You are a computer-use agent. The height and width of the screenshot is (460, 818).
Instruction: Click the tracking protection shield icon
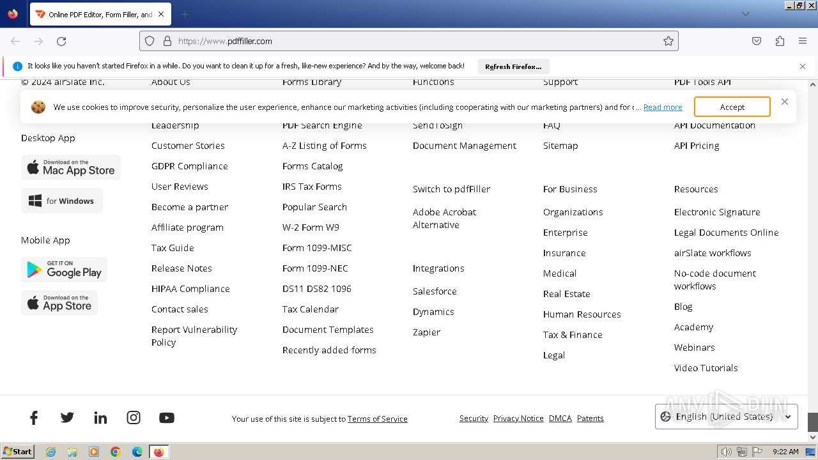click(150, 41)
